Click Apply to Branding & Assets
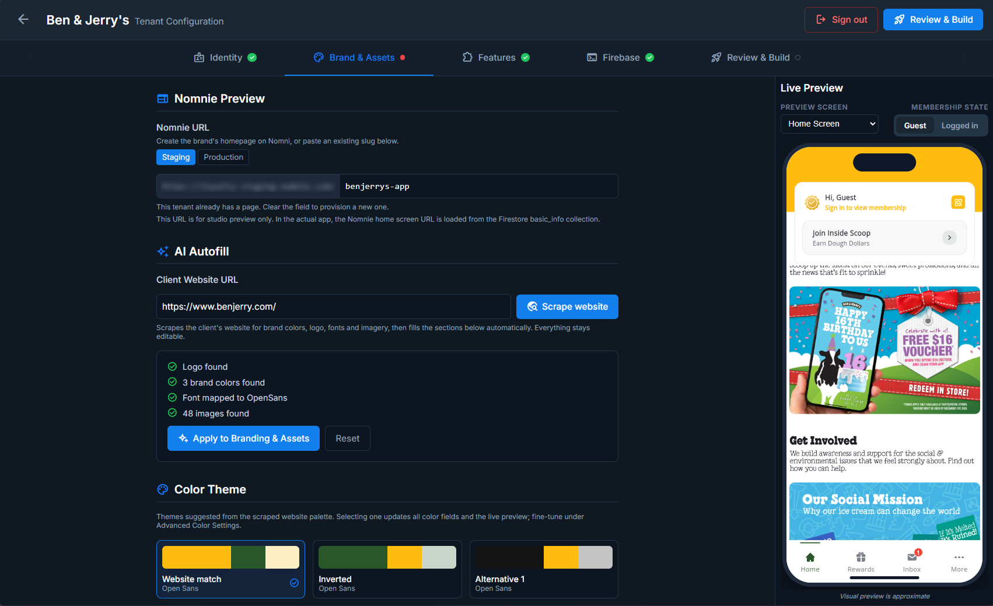Viewport: 993px width, 606px height. point(243,439)
